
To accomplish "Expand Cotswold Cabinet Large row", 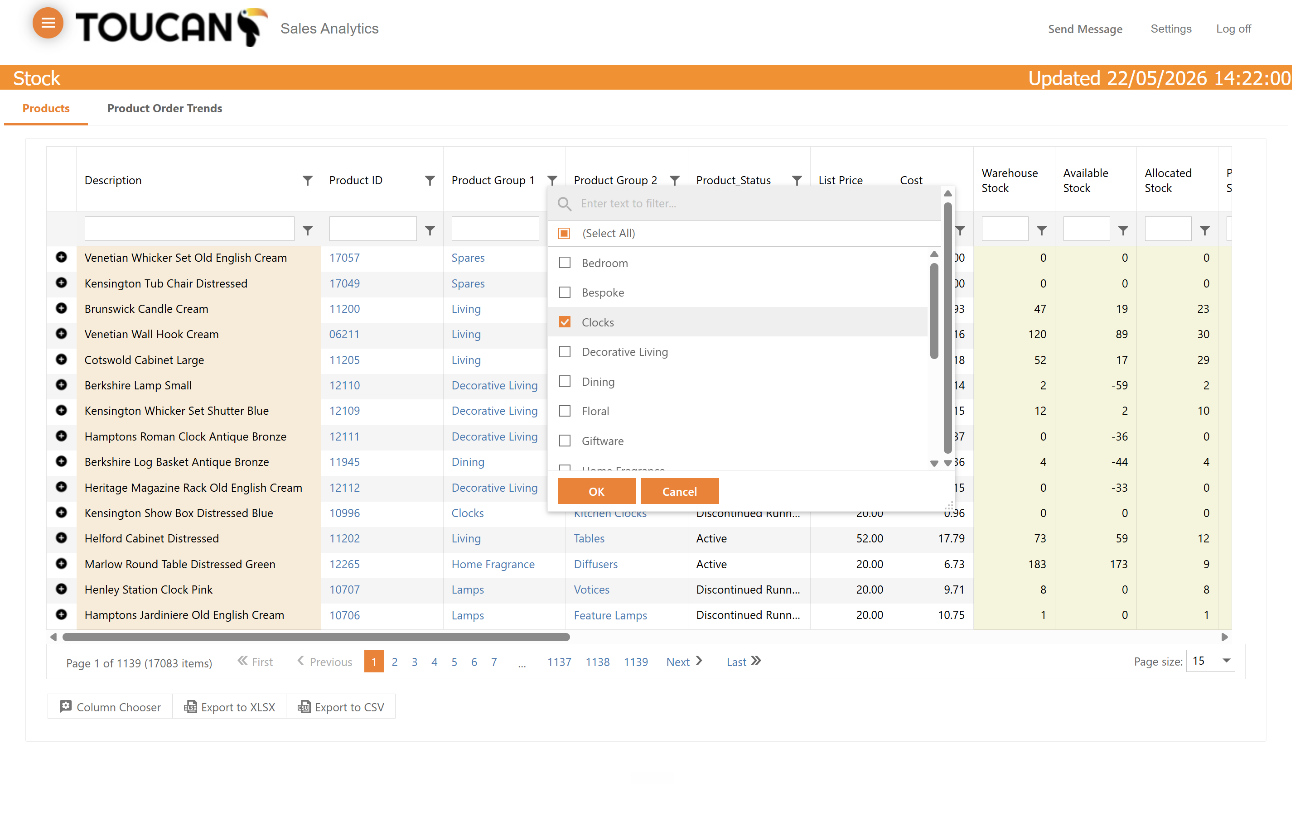I will [x=62, y=359].
